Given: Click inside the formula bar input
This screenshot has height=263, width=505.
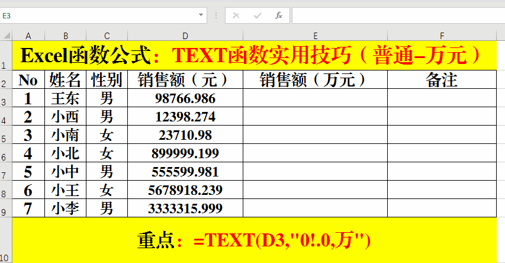Looking at the screenshot, I should coord(398,15).
